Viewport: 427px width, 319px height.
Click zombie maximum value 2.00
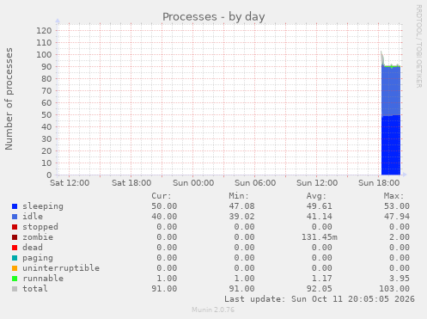click(x=400, y=237)
